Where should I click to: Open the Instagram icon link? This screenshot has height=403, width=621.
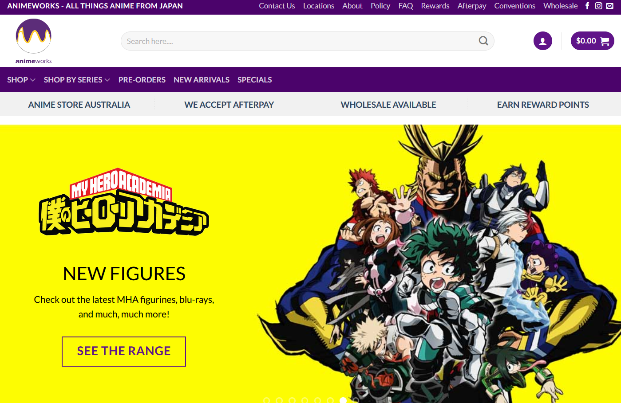point(598,6)
